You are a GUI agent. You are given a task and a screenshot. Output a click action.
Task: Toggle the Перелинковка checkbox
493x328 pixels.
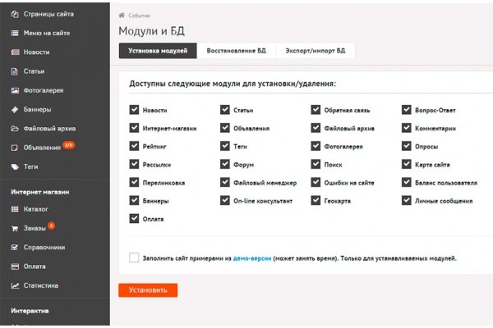tap(134, 182)
